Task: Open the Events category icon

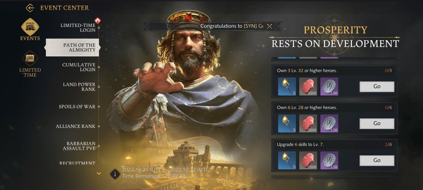Action: pos(30,27)
